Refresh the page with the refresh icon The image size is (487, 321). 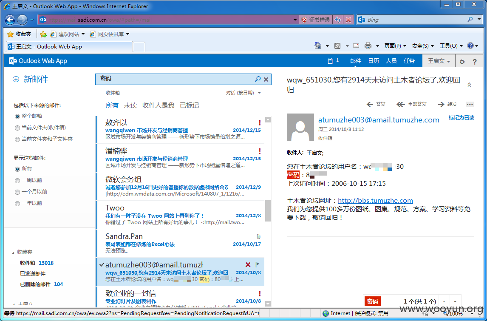click(338, 20)
